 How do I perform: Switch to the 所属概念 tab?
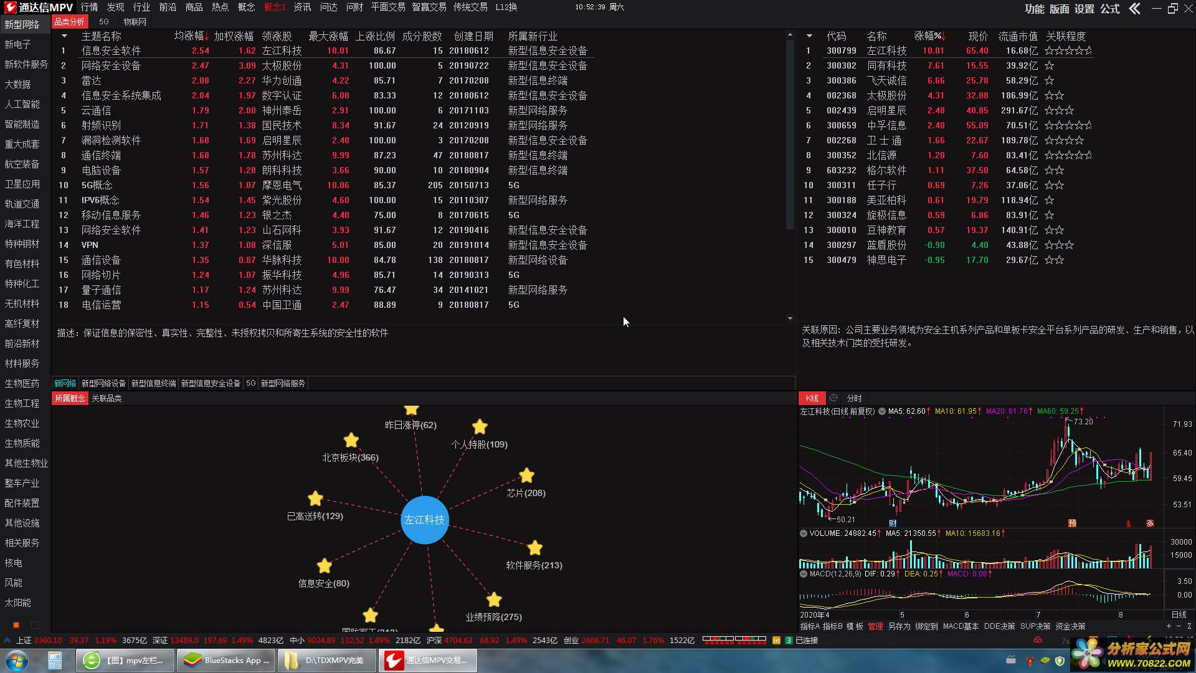[x=70, y=398]
